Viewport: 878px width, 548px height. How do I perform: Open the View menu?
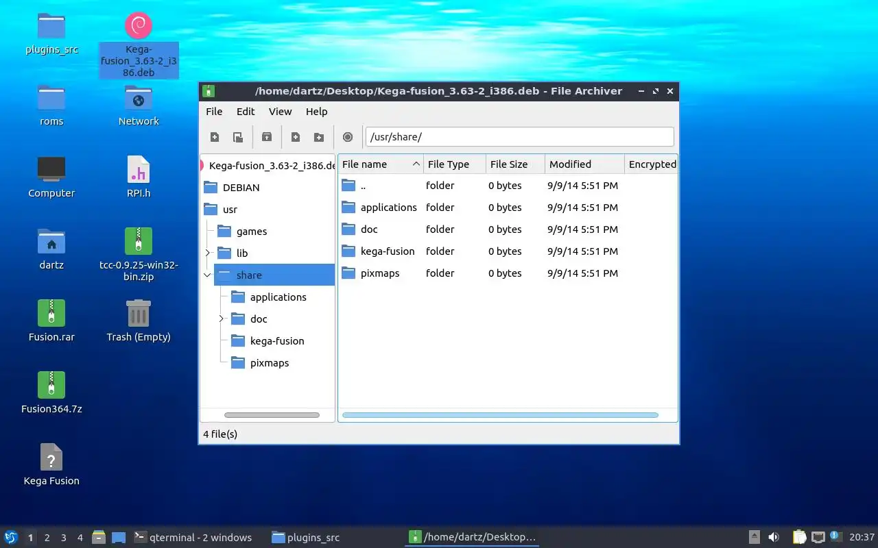[280, 112]
